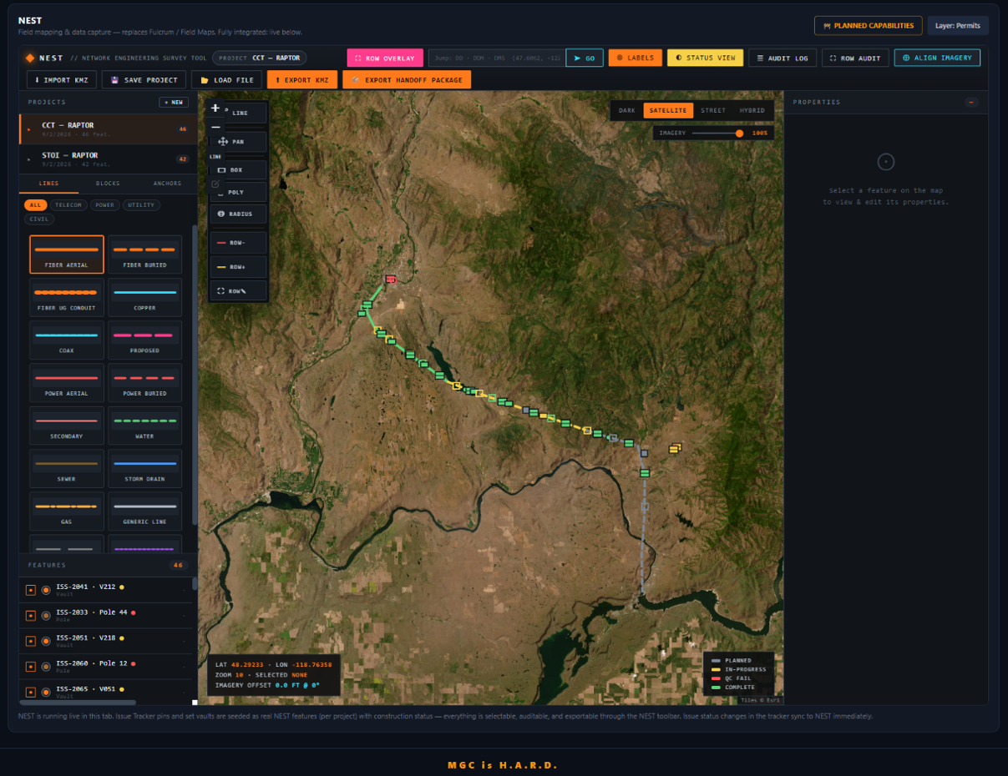Activate the ROW- tool

pyautogui.click(x=238, y=243)
